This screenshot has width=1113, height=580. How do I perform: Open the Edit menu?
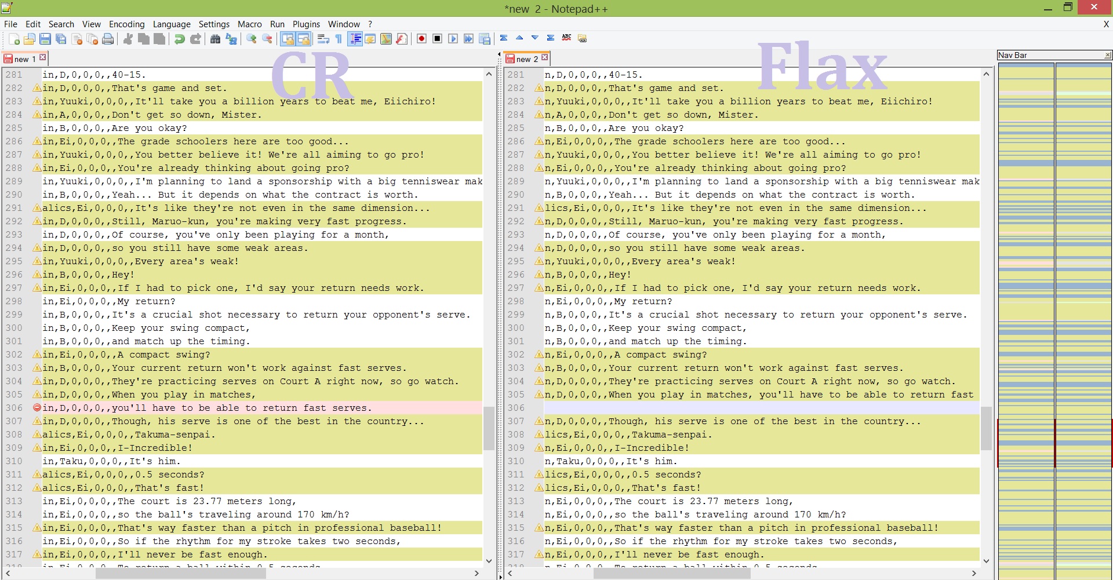tap(33, 24)
